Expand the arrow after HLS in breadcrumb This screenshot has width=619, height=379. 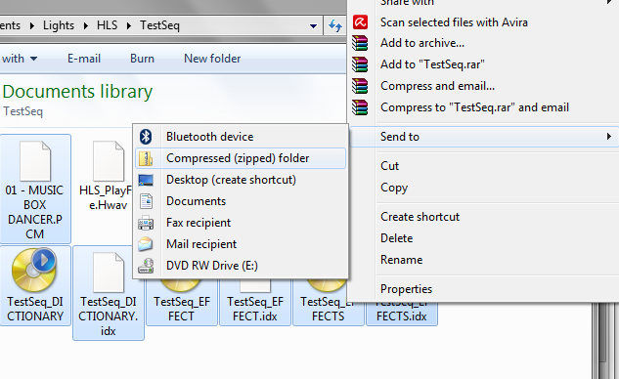129,26
